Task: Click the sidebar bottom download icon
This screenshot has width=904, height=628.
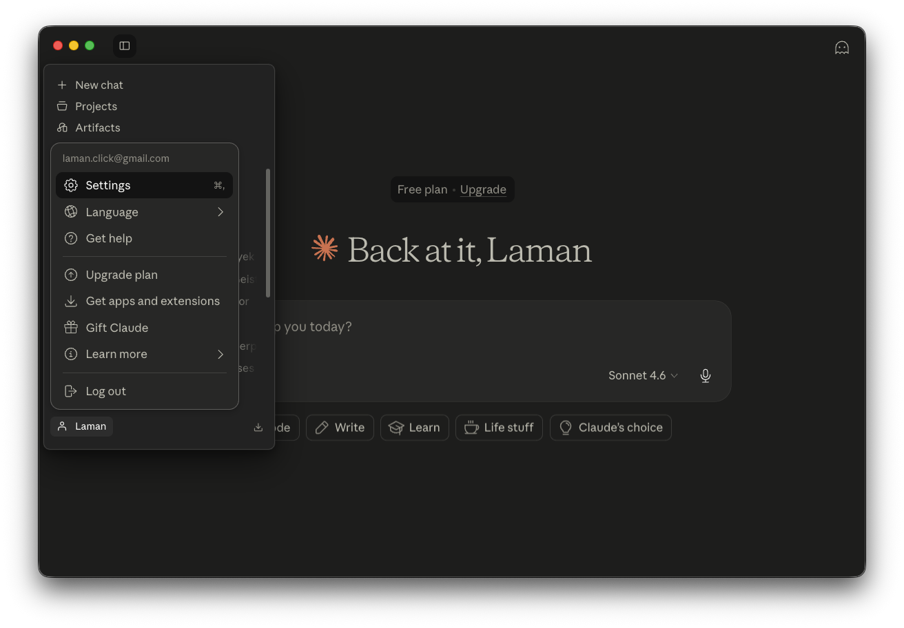Action: point(258,427)
